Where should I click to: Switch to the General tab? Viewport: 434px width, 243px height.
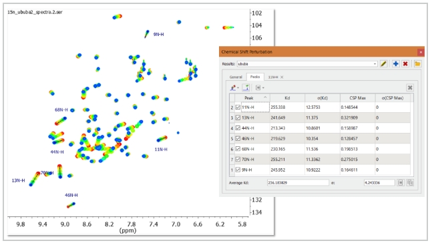(x=236, y=77)
